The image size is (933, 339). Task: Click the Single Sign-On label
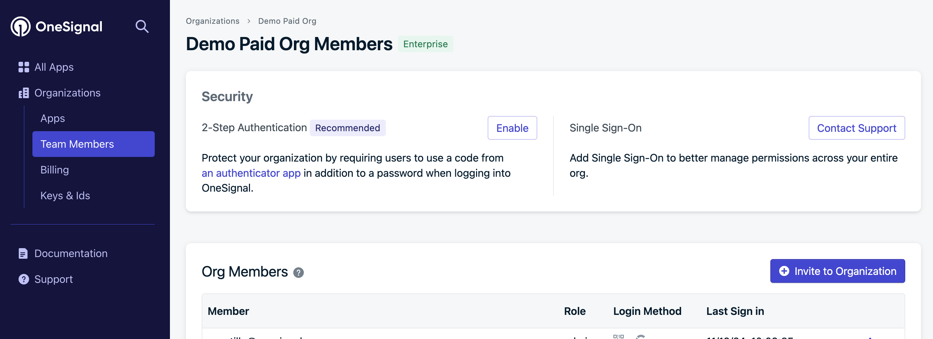tap(606, 128)
